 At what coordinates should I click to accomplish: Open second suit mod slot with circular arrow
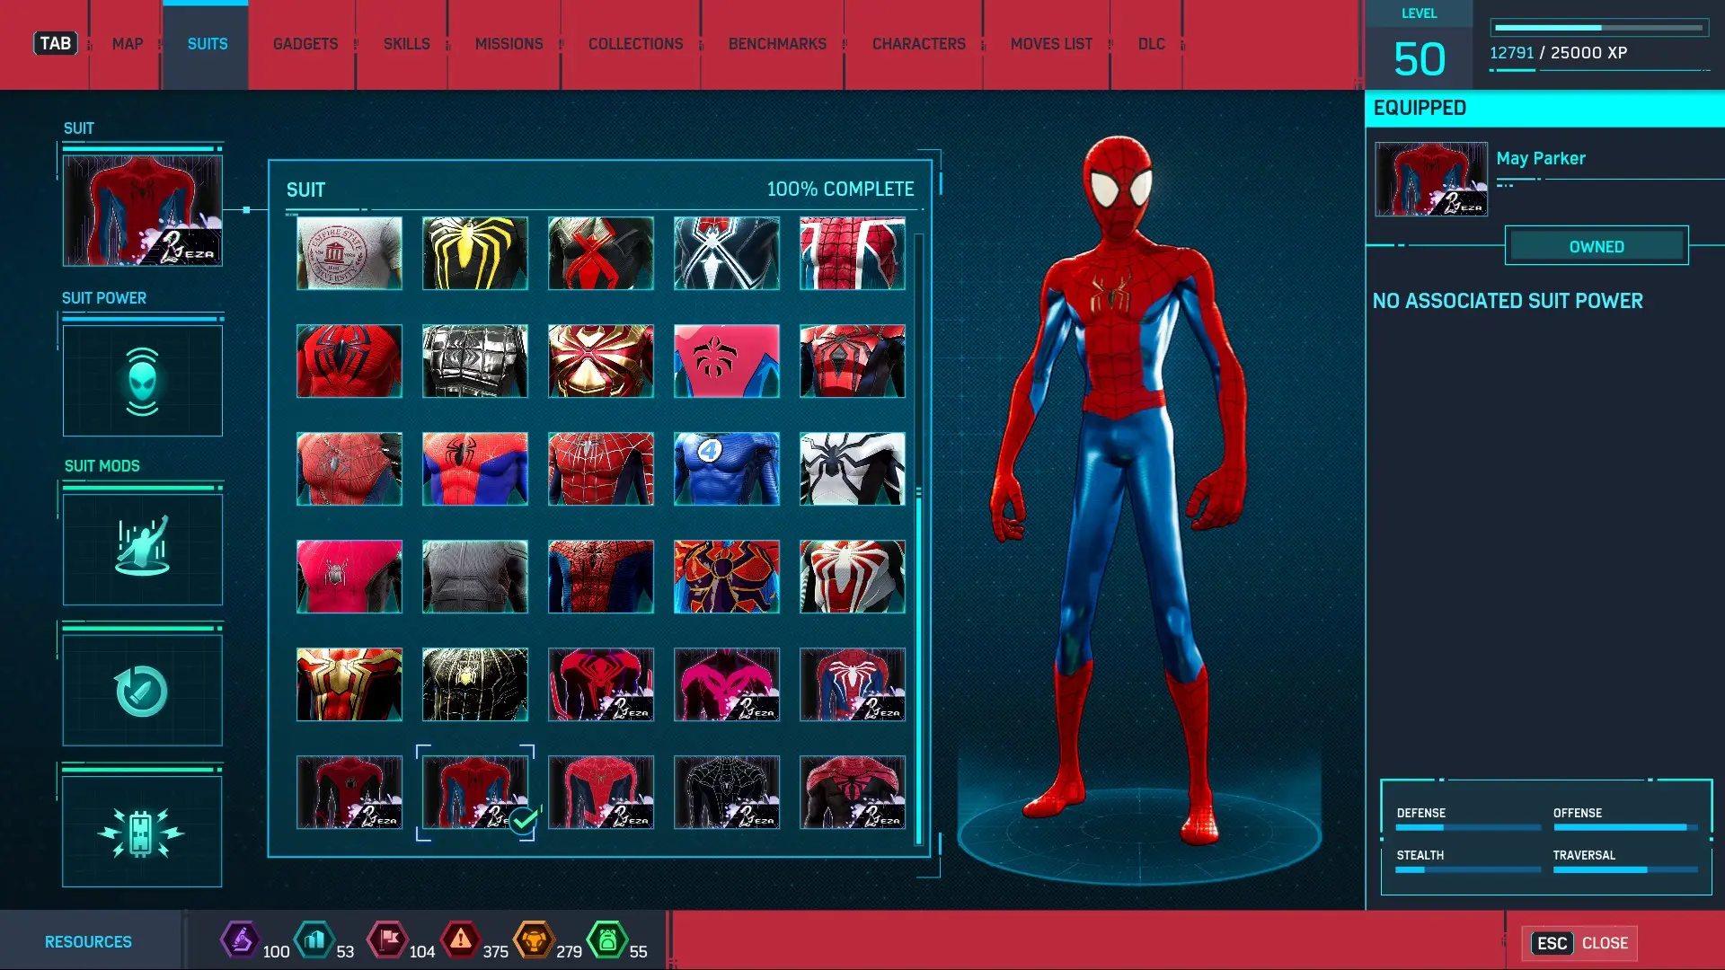pos(142,690)
